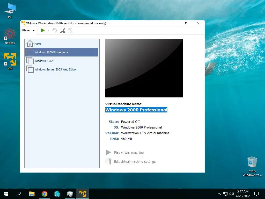Click the VMware logo in title bar
This screenshot has width=265, height=199.
[x=23, y=23]
